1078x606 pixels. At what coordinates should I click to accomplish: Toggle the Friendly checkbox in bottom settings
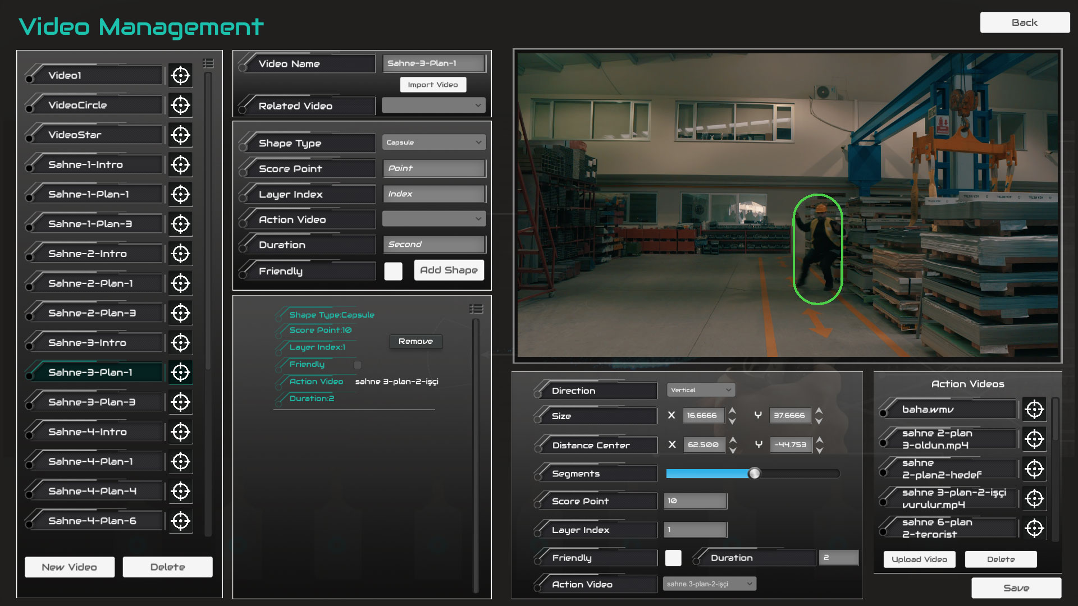[673, 557]
